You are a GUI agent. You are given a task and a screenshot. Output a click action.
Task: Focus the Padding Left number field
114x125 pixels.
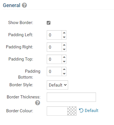tap(54, 35)
